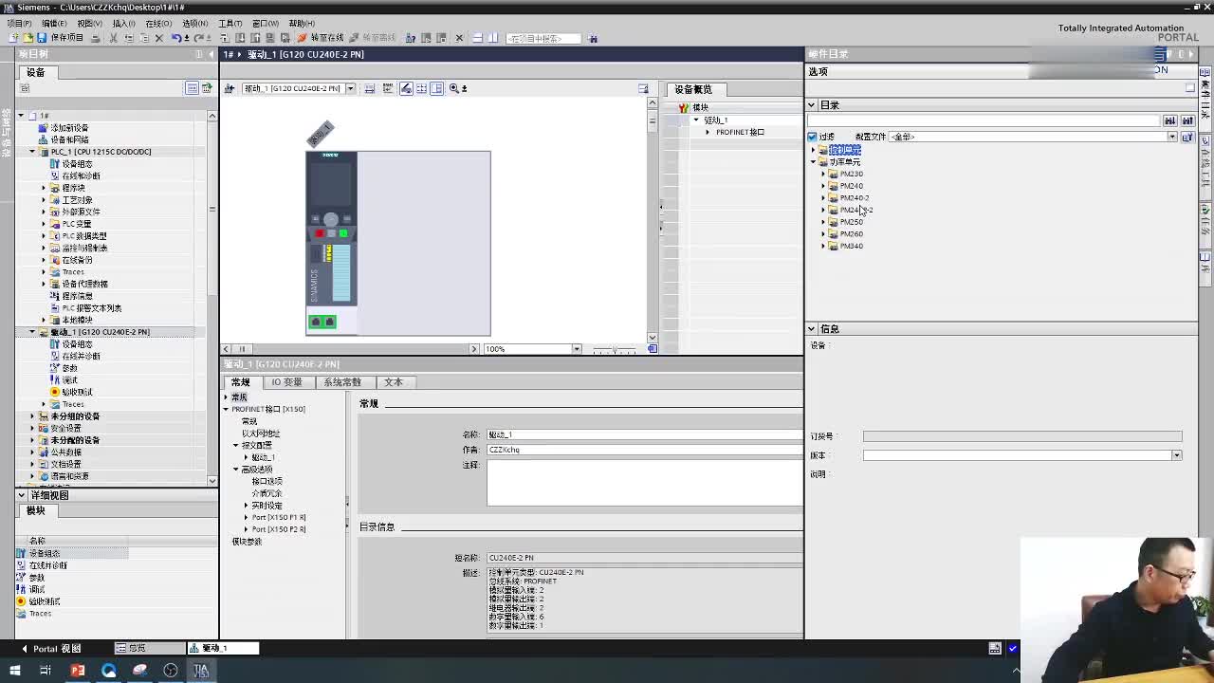The width and height of the screenshot is (1214, 683).
Task: Open the 编辑(E) menu
Action: (x=54, y=23)
